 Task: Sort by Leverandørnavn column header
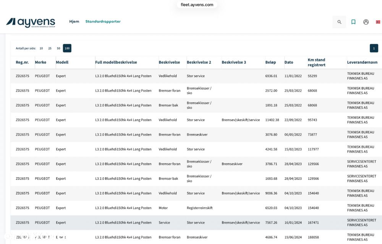point(362,62)
